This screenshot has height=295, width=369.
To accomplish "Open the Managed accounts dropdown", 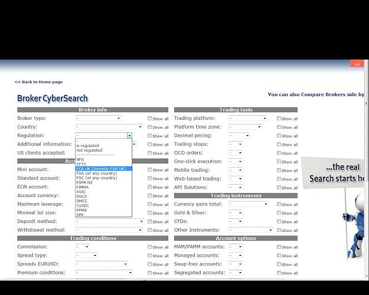I will (x=236, y=255).
